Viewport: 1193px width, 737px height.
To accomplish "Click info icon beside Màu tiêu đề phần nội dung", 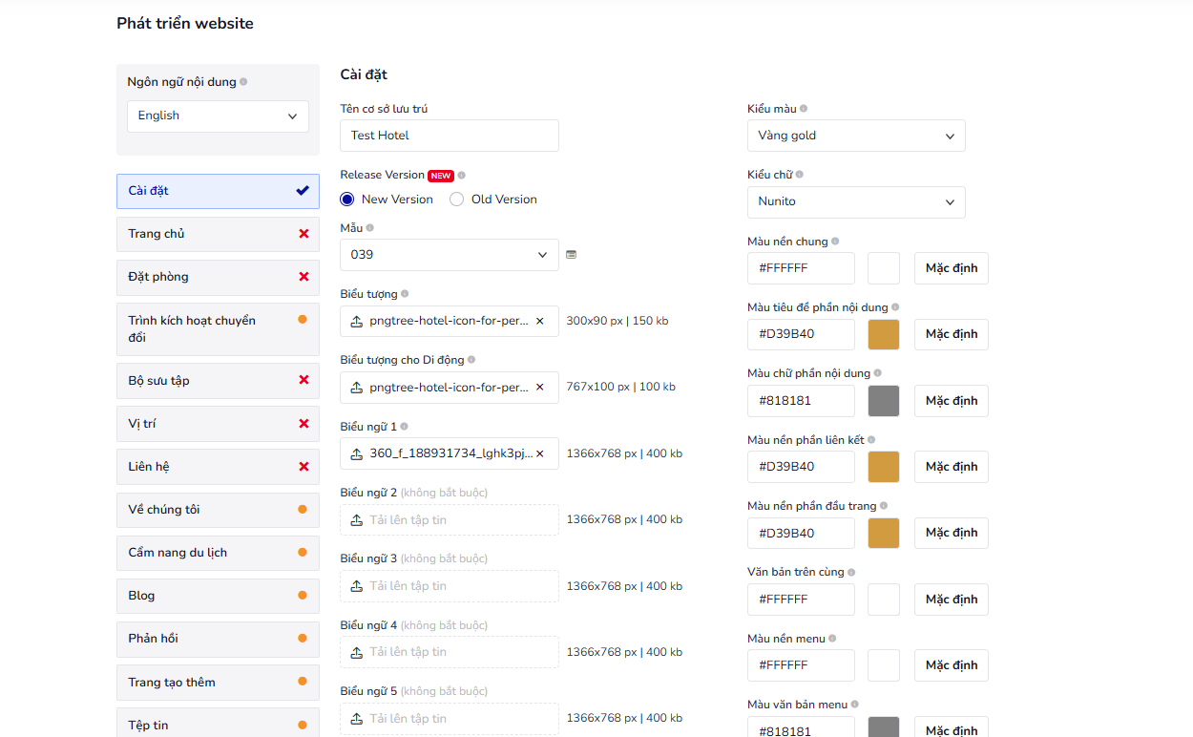I will click(x=895, y=307).
